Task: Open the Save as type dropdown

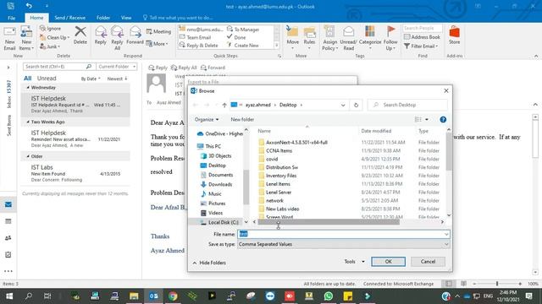Action: (344, 244)
